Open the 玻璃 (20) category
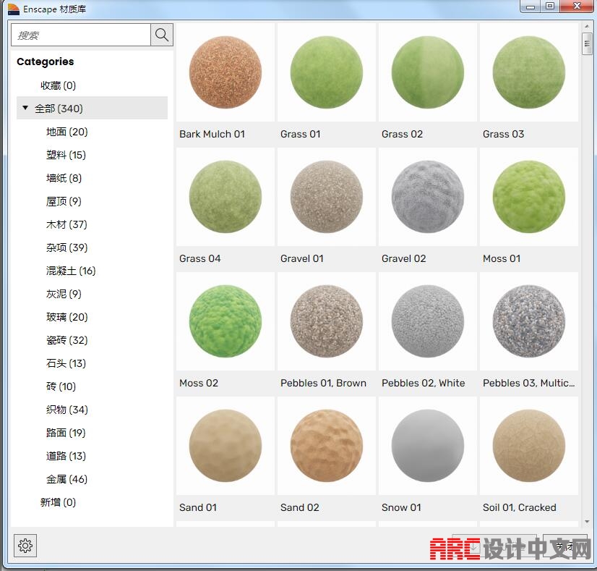The image size is (597, 571). (67, 317)
